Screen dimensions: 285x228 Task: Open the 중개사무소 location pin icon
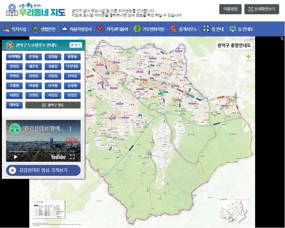click(x=173, y=29)
